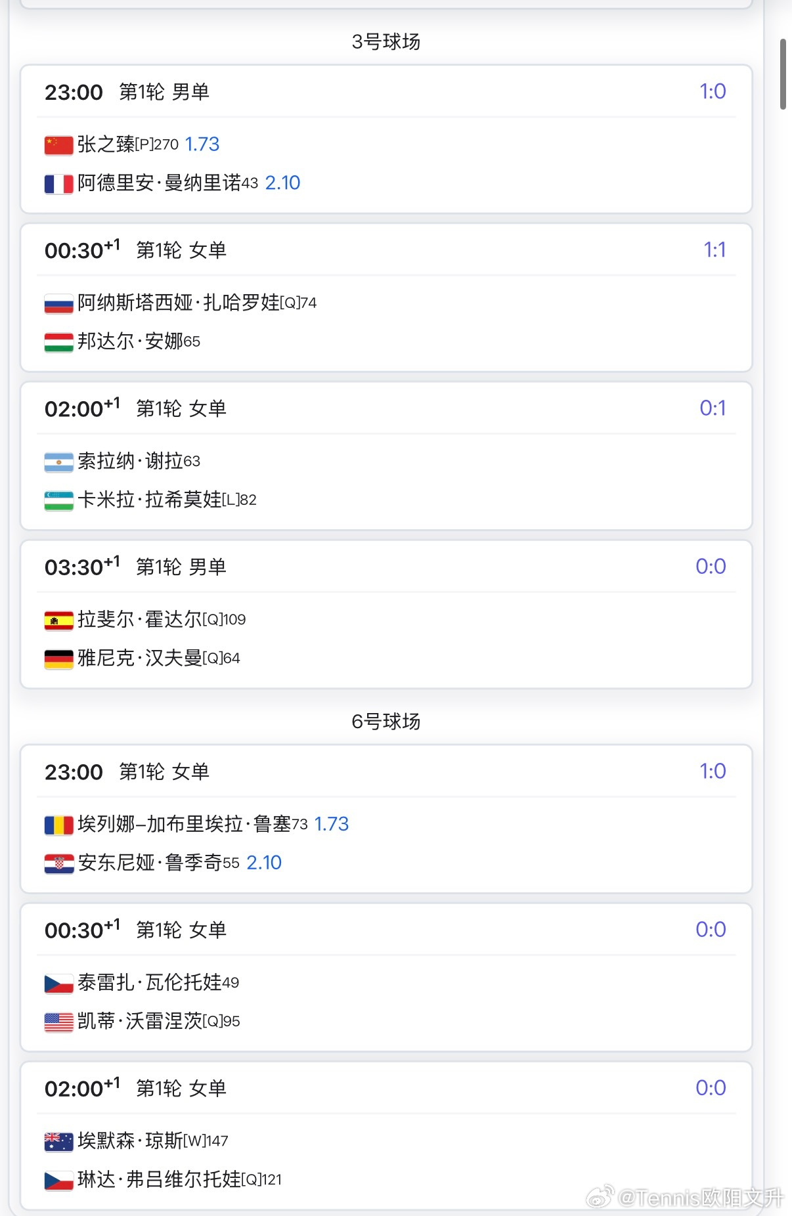Tap the 1.73 odds for 埃列娜-加布里埃拉·鲁塞
The height and width of the screenshot is (1216, 792).
coord(332,824)
